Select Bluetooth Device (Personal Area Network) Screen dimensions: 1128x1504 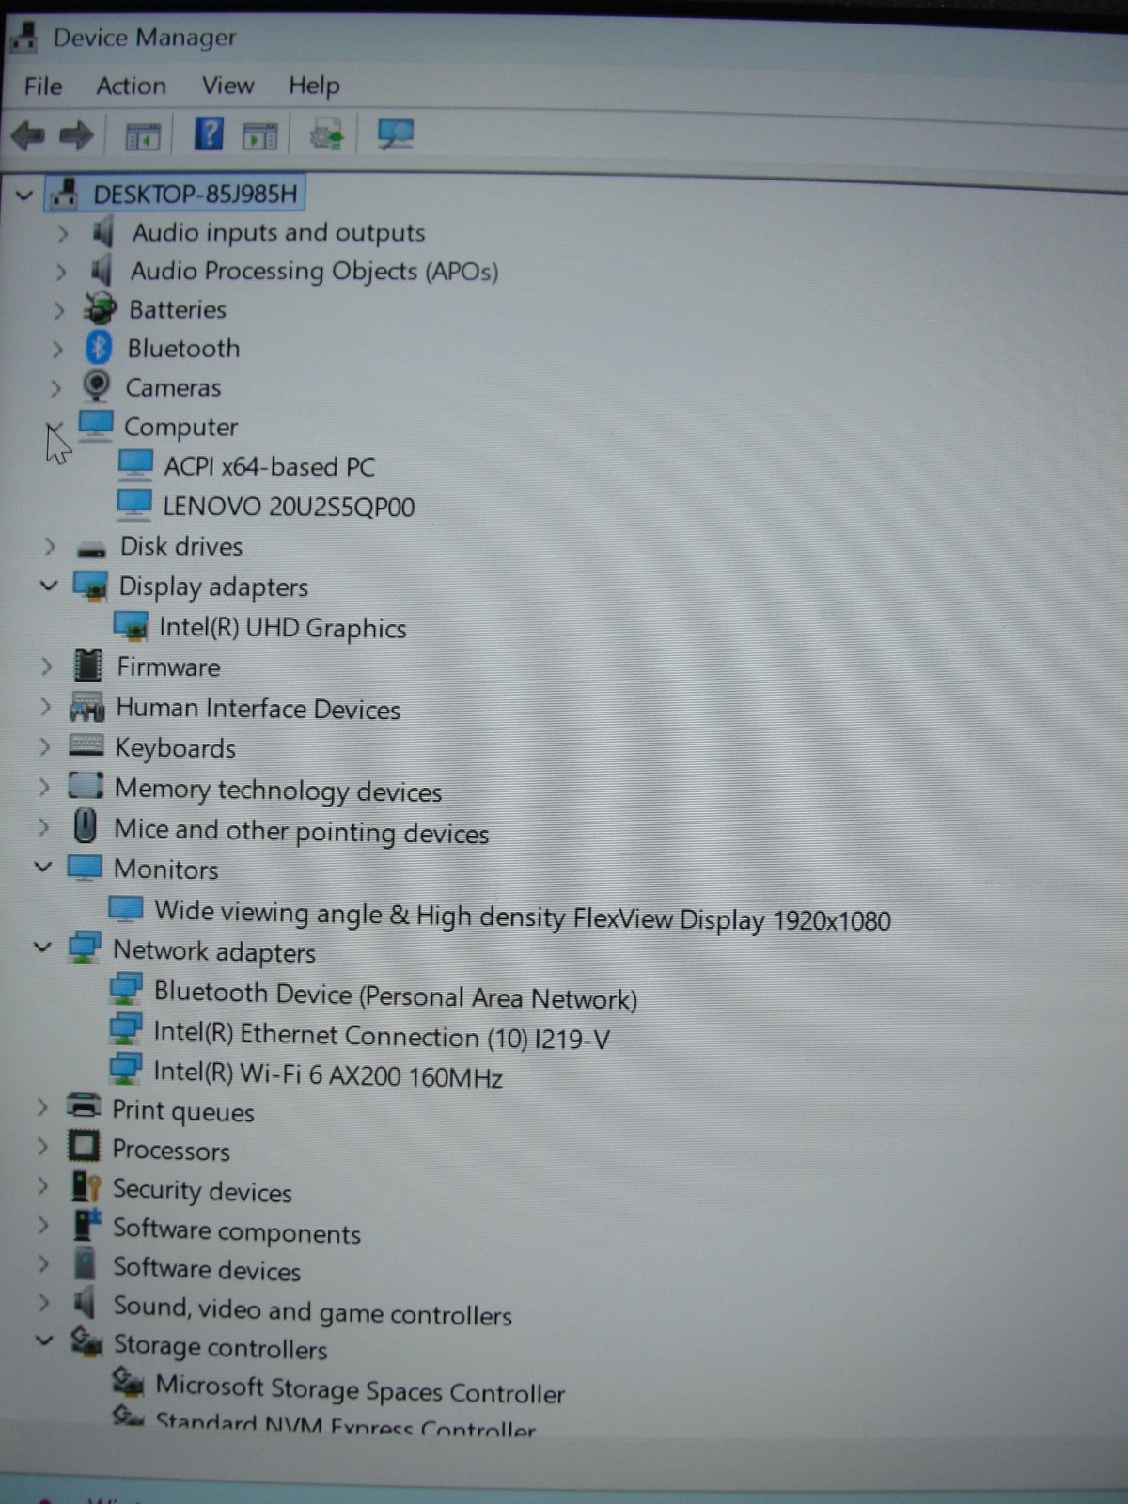click(x=396, y=995)
